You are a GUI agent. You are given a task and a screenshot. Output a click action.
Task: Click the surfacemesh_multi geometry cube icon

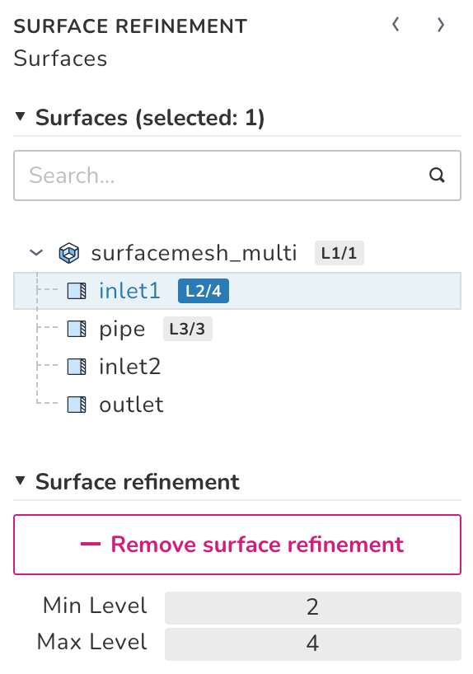[68, 253]
